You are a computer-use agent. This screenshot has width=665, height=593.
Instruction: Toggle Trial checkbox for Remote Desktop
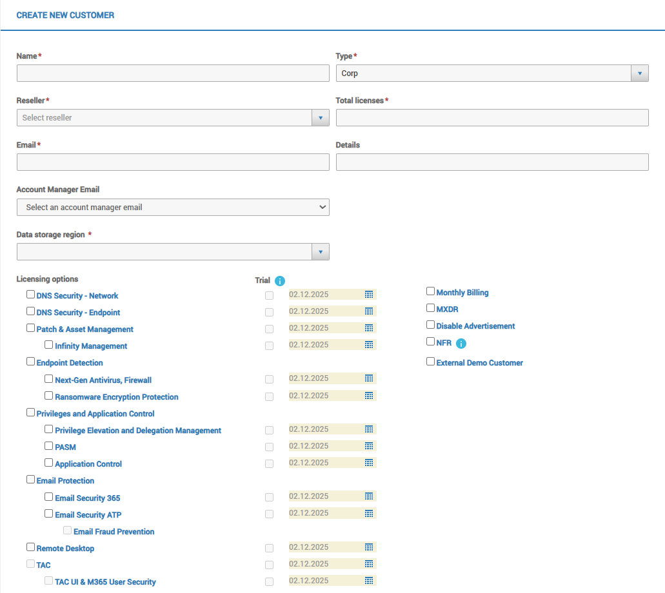(270, 548)
